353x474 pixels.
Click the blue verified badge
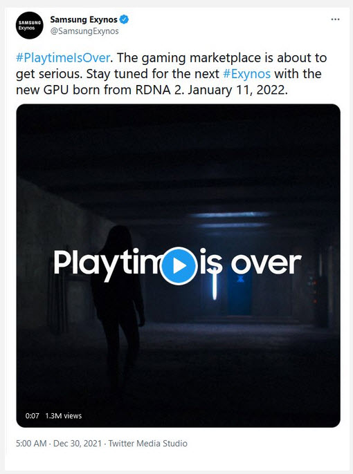(x=124, y=19)
